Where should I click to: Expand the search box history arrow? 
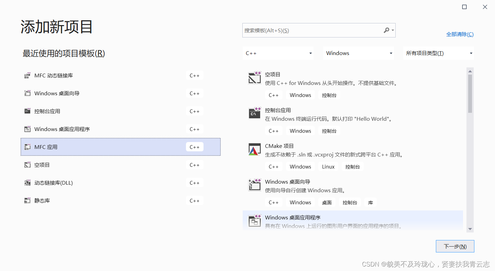392,30
